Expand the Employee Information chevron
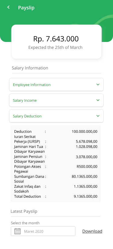 (x=98, y=85)
